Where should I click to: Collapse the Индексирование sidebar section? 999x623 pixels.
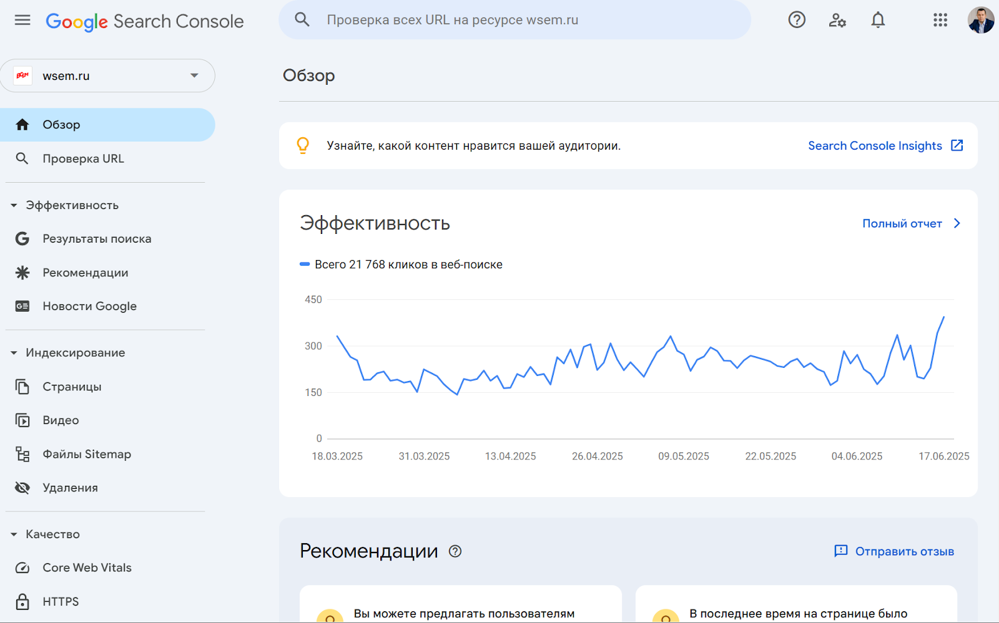pyautogui.click(x=14, y=353)
